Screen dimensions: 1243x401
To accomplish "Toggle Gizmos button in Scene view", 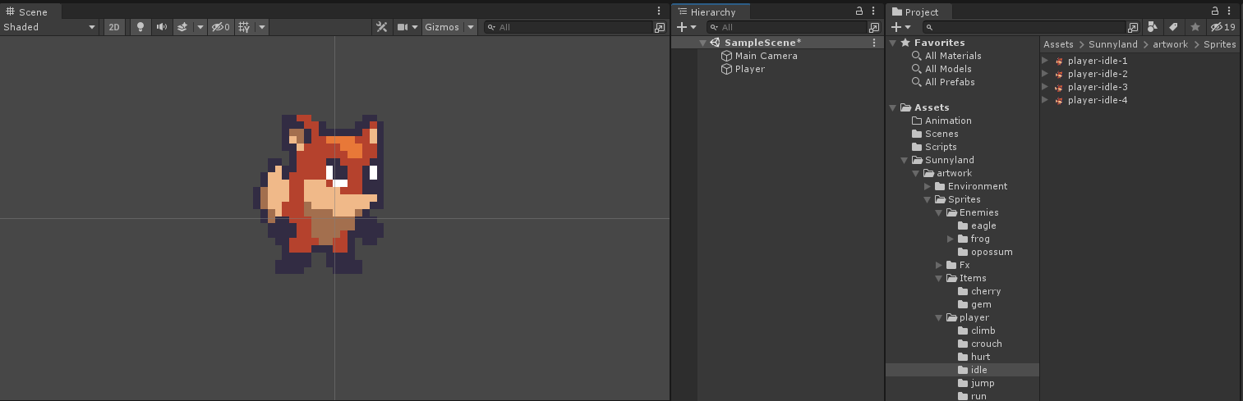I will pos(442,27).
